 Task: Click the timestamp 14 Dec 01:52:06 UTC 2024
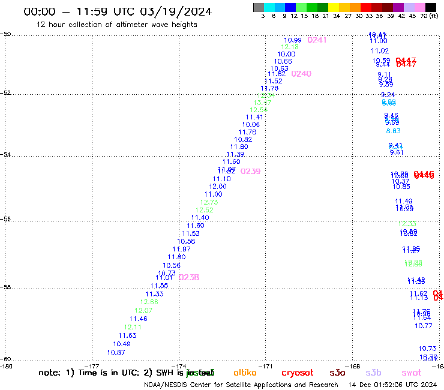coord(392,385)
